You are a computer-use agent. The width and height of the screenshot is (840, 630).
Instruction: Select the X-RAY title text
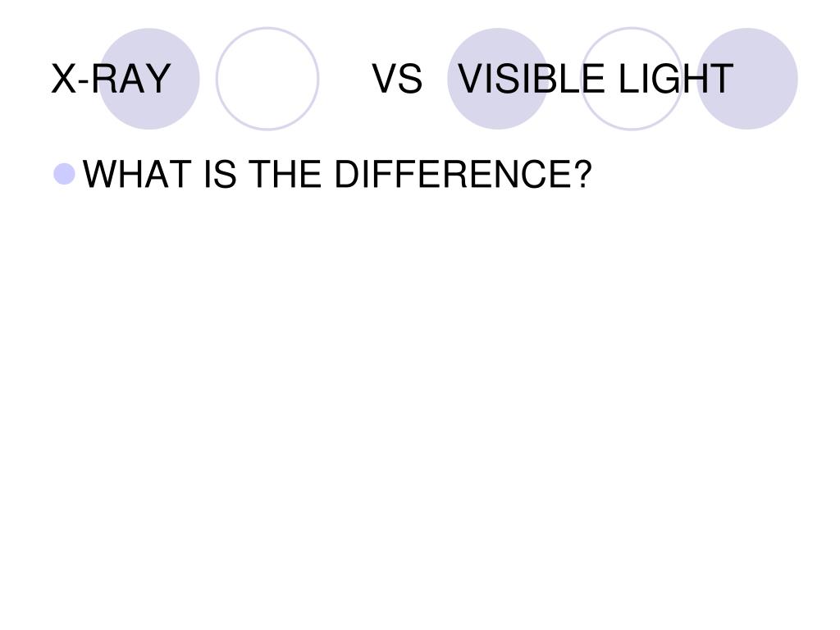click(x=111, y=79)
